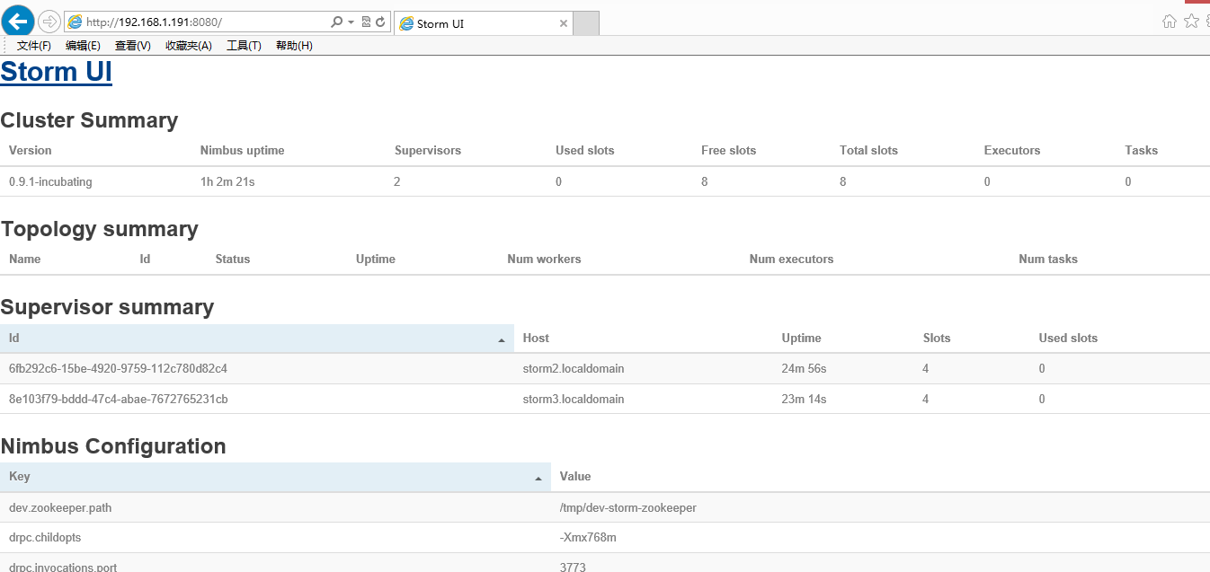Image resolution: width=1210 pixels, height=572 pixels.
Task: Click the Supervisors column header in Cluster Summary
Action: (428, 150)
